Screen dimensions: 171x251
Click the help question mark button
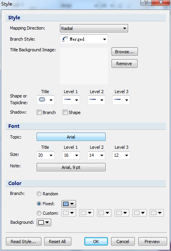146,2
